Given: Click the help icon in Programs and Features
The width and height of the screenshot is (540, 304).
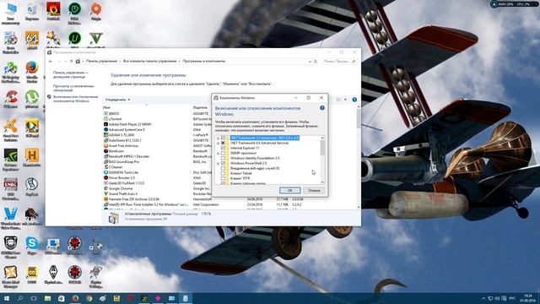Looking at the screenshot, I should [x=354, y=100].
